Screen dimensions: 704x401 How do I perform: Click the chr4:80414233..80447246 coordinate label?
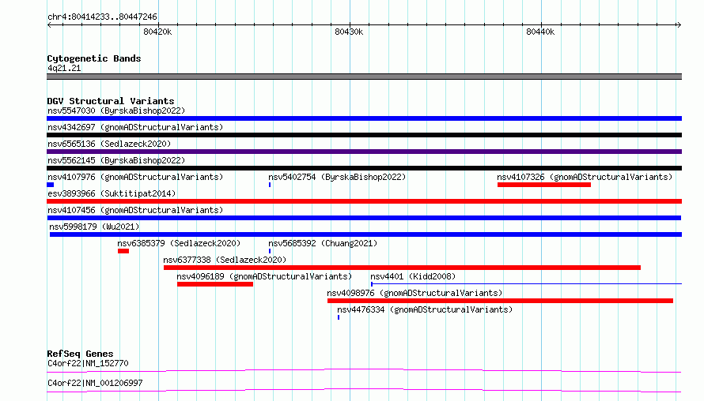pos(102,17)
